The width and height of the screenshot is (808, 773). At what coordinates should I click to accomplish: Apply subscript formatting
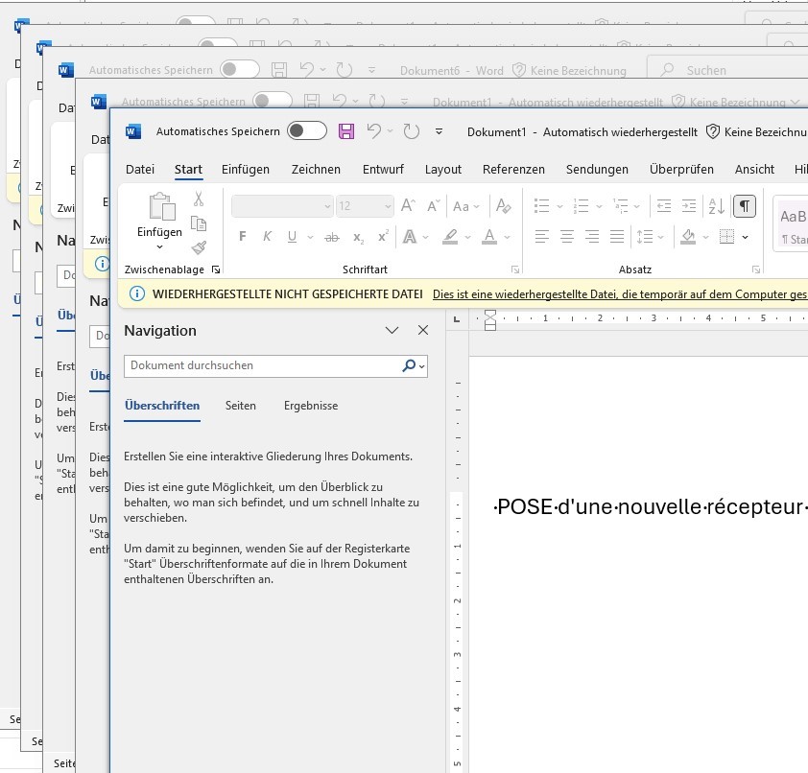click(x=358, y=238)
